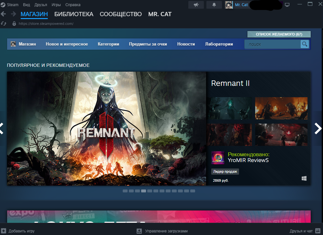
Task: Open the Вид menu
Action: [x=26, y=5]
